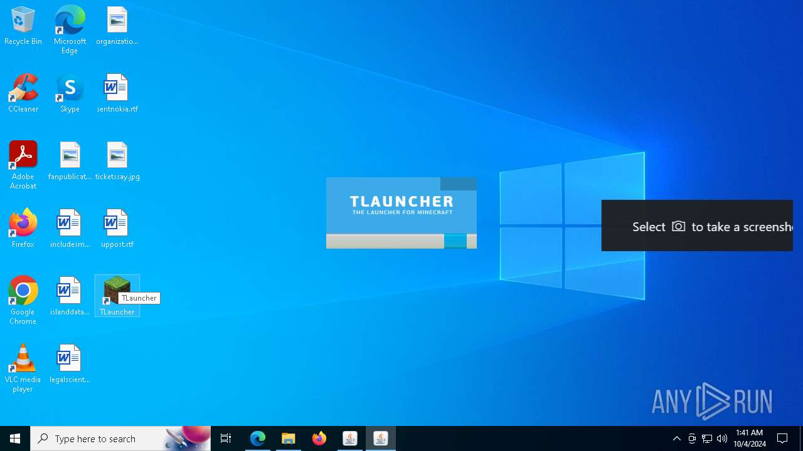This screenshot has width=803, height=451.
Task: Click the TLauncher splash screen logo
Action: [x=401, y=205]
